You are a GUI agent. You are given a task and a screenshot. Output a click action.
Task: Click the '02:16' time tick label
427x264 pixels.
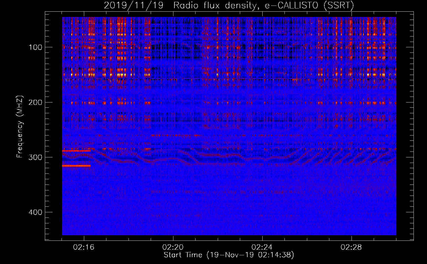point(84,247)
